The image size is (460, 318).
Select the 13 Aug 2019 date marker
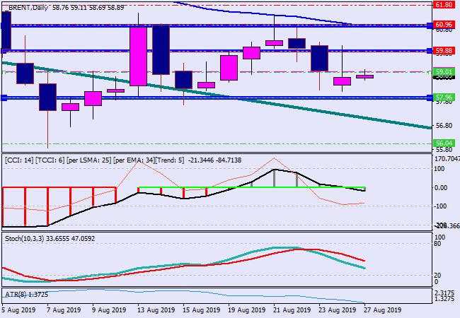click(x=156, y=310)
